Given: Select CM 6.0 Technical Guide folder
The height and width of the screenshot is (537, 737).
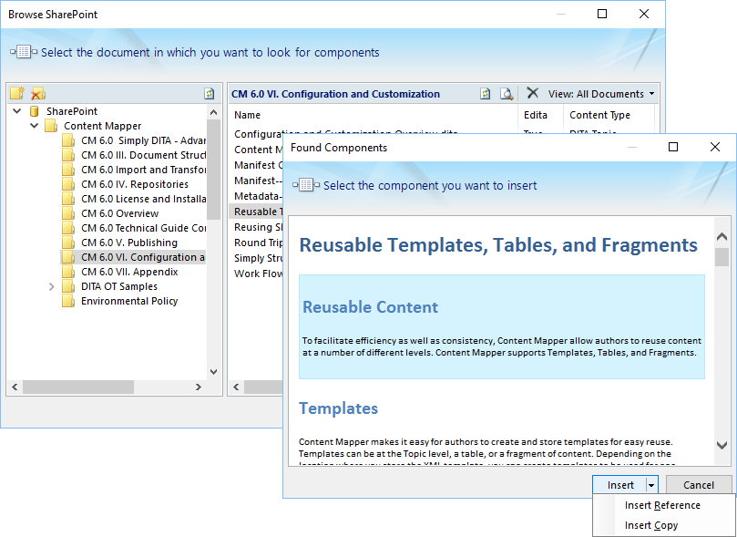Looking at the screenshot, I should tap(143, 228).
